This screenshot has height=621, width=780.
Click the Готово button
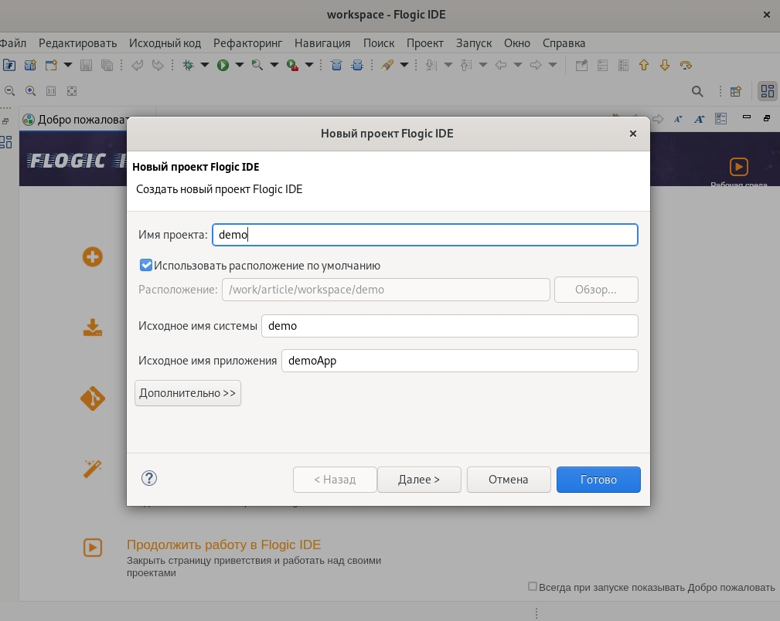coord(598,480)
